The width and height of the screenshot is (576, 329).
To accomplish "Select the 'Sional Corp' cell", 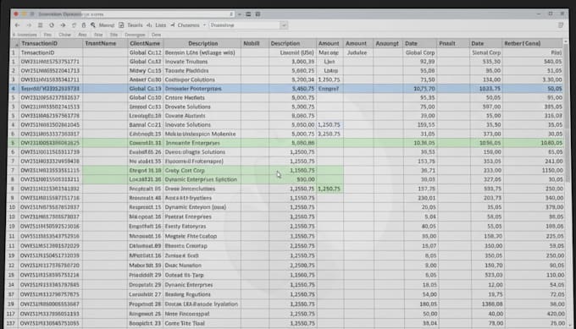I will point(485,52).
